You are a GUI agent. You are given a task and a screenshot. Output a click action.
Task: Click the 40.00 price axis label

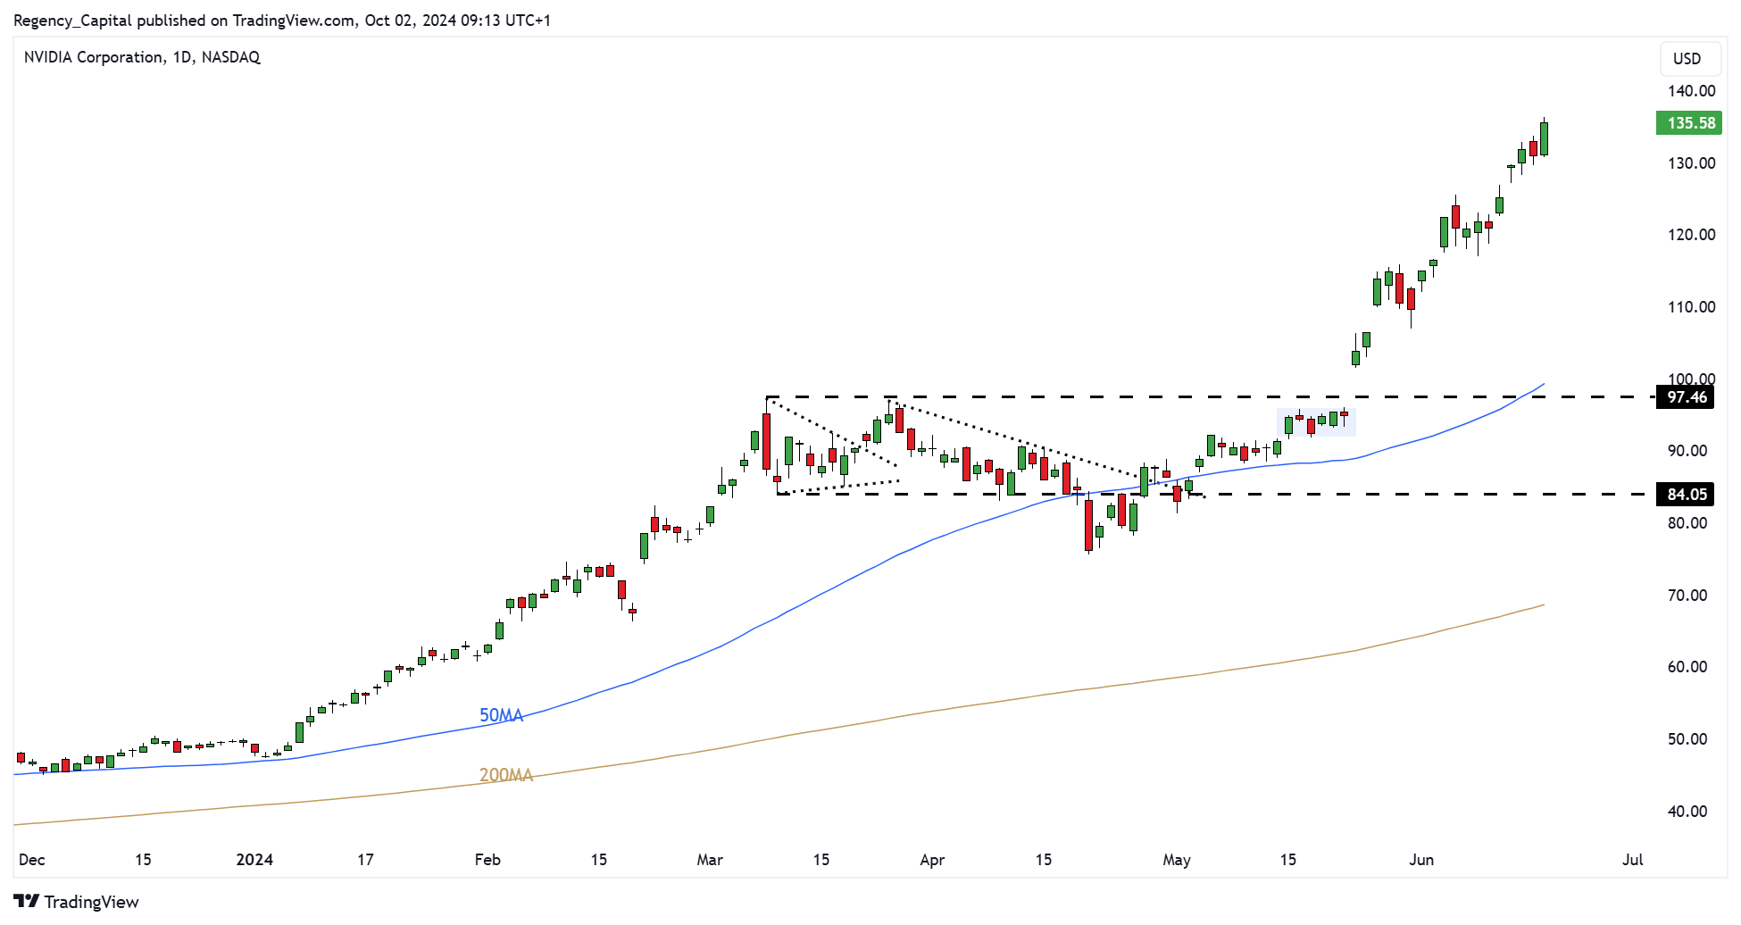[1687, 812]
